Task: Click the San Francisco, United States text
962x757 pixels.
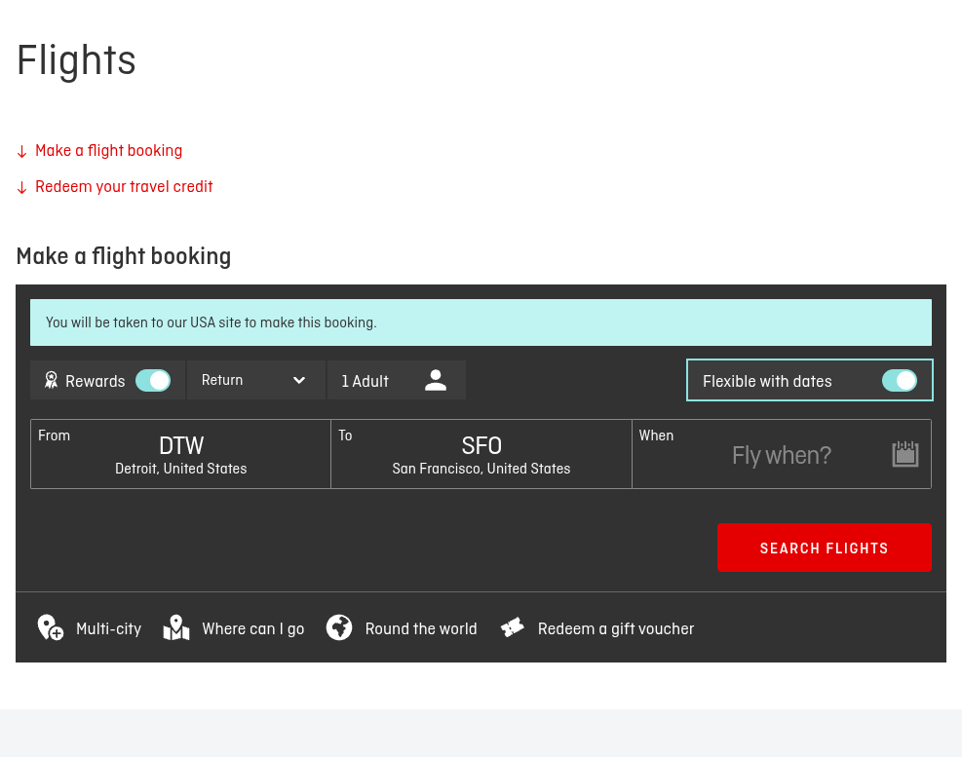Action: [x=481, y=469]
